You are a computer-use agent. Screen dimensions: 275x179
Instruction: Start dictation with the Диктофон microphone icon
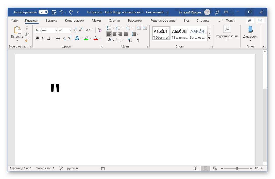pyautogui.click(x=250, y=30)
